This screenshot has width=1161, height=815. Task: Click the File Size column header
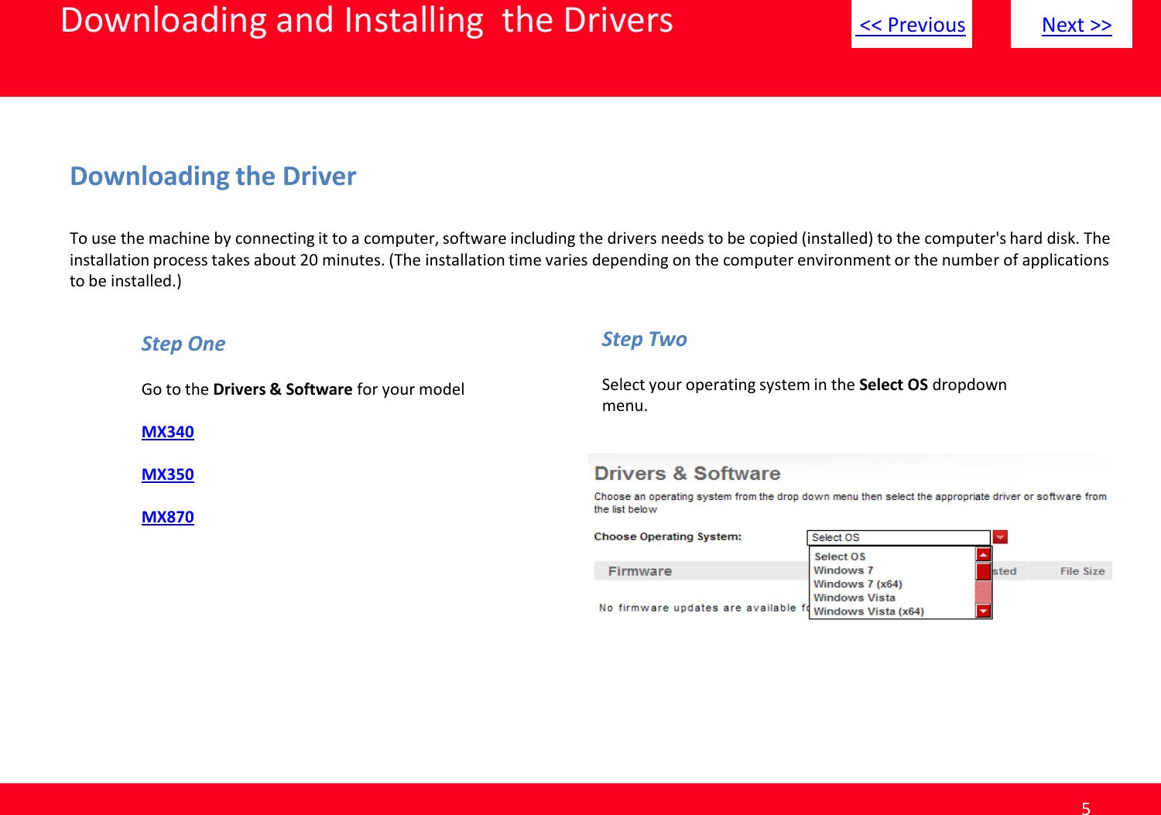click(x=1082, y=571)
